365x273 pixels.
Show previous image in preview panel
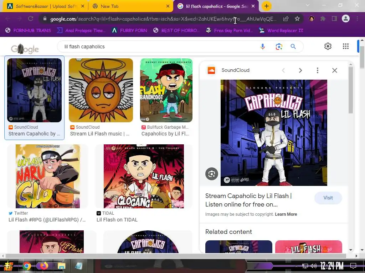(283, 70)
